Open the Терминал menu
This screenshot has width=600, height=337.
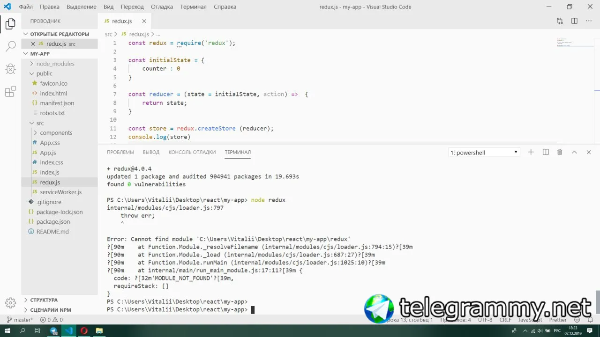[x=193, y=7]
